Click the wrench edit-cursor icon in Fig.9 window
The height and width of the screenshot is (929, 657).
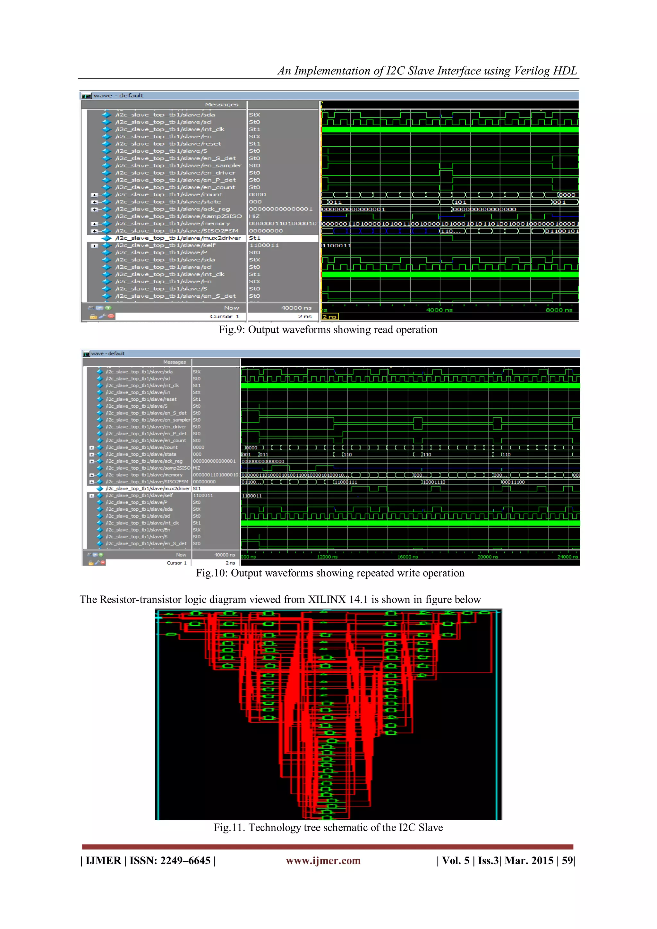pos(102,316)
